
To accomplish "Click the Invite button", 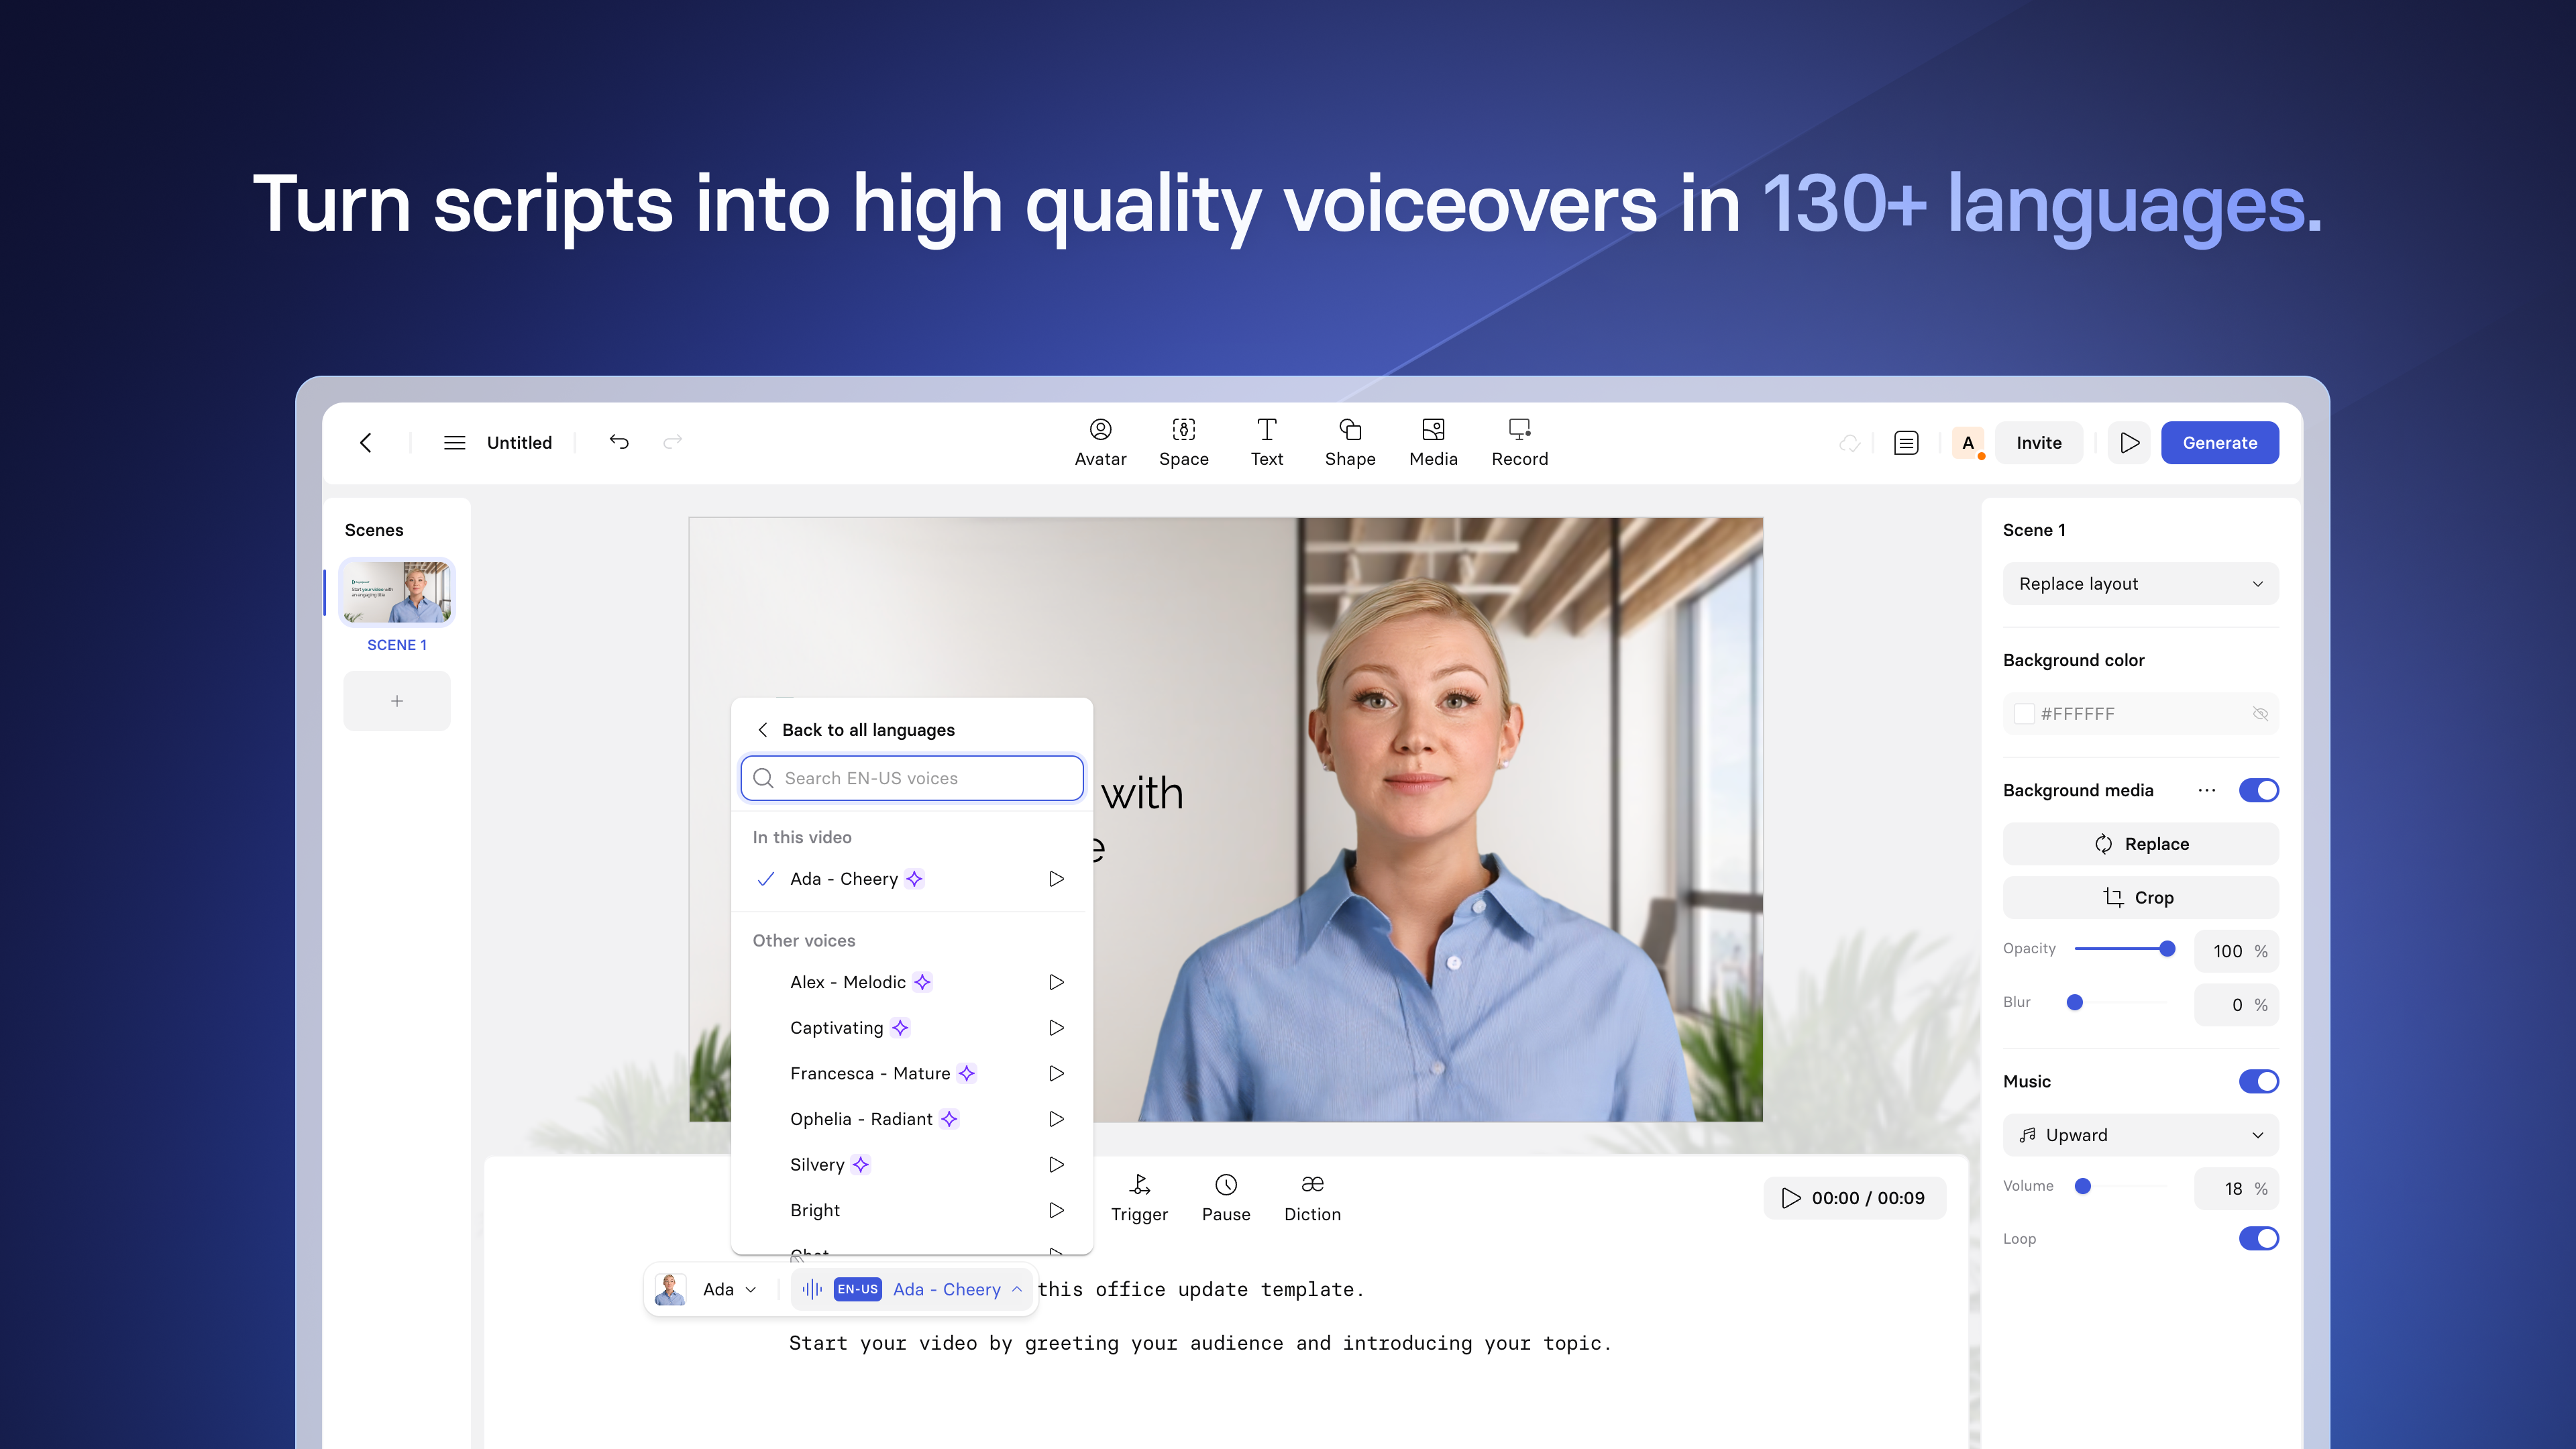I will point(2037,442).
